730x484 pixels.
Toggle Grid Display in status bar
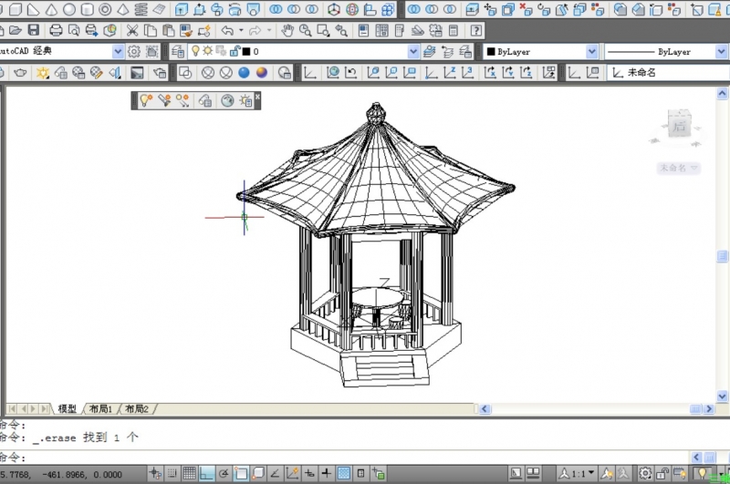tap(189, 474)
